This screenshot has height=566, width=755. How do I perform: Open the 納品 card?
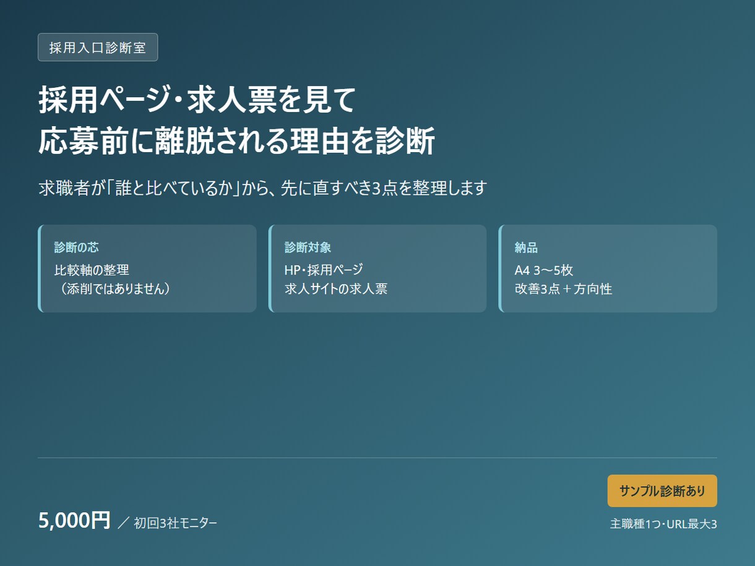[608, 268]
